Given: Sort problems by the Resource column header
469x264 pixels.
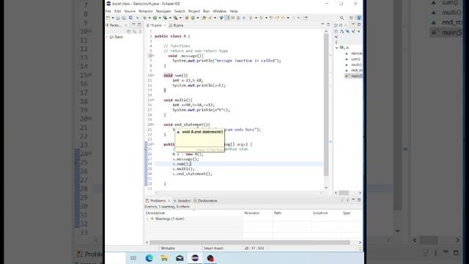Looking at the screenshot, I should click(x=257, y=213).
